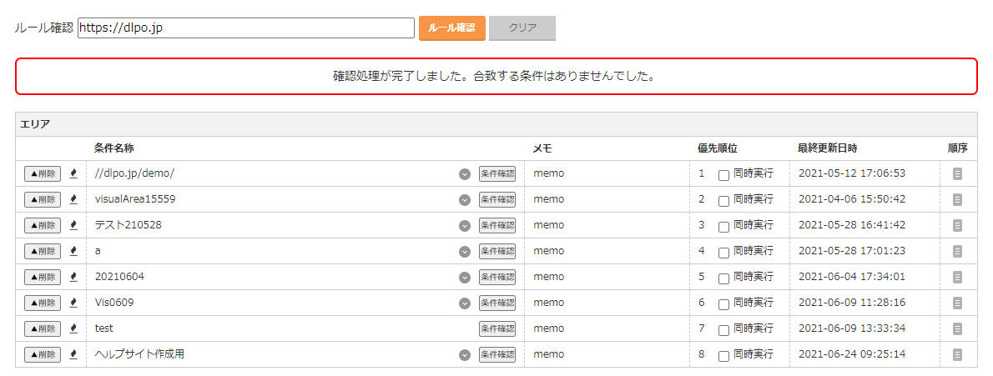This screenshot has width=993, height=376.
Task: Click the reorder handle icon for 20210604
Action: 958,278
